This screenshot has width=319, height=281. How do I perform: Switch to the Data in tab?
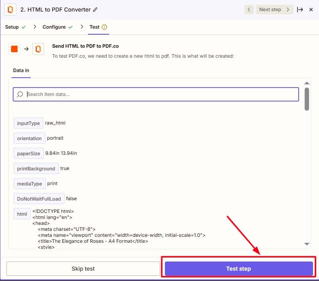pyautogui.click(x=21, y=70)
